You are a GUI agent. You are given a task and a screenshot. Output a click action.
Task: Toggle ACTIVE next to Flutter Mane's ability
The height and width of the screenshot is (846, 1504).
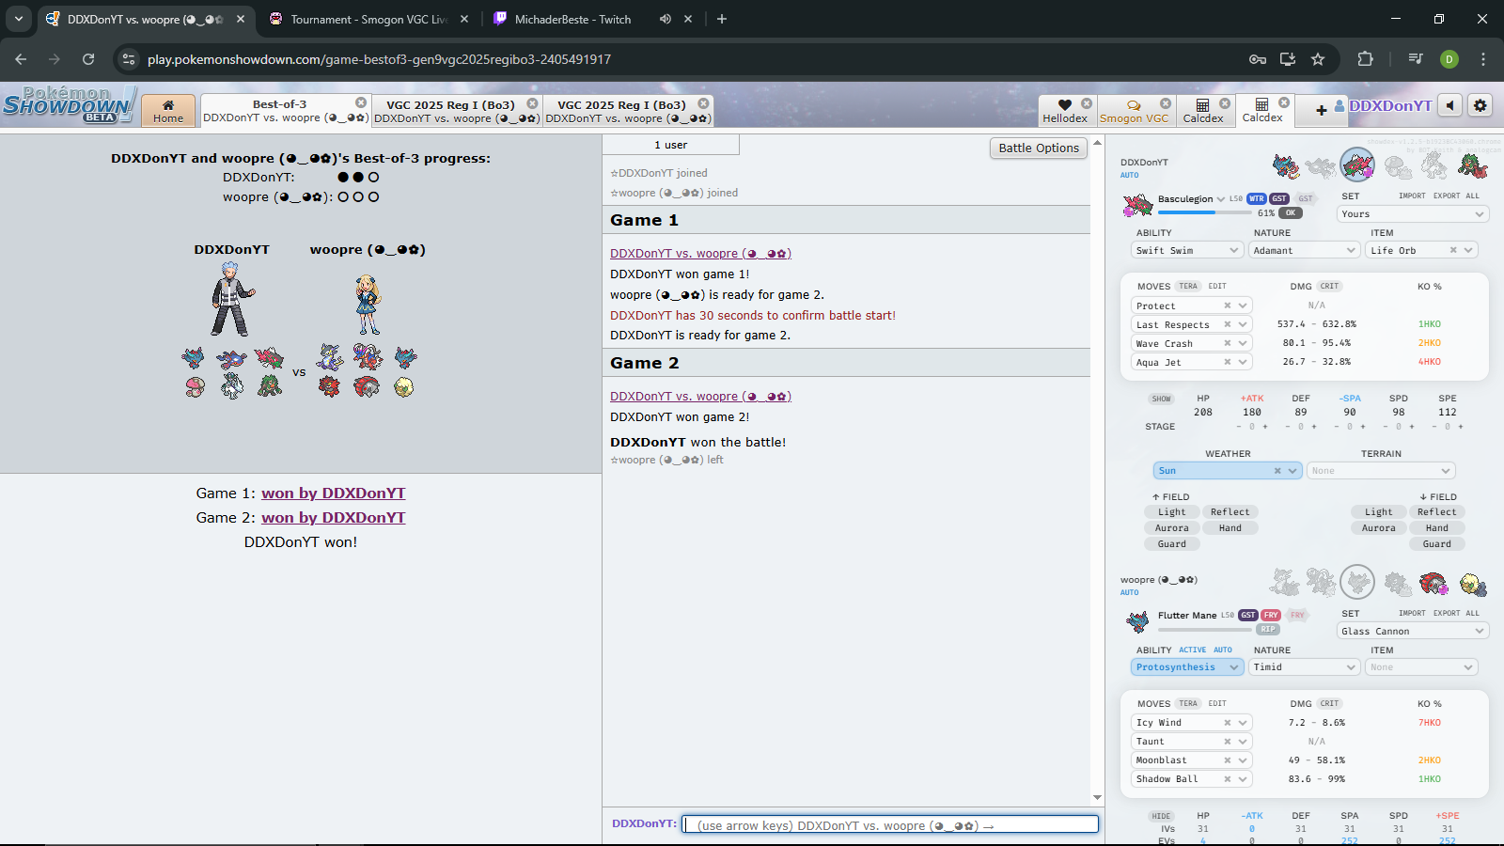[x=1193, y=650]
